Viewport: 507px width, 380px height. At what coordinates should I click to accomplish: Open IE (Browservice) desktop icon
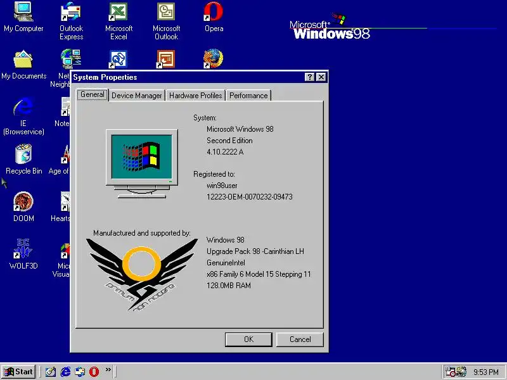[23, 116]
